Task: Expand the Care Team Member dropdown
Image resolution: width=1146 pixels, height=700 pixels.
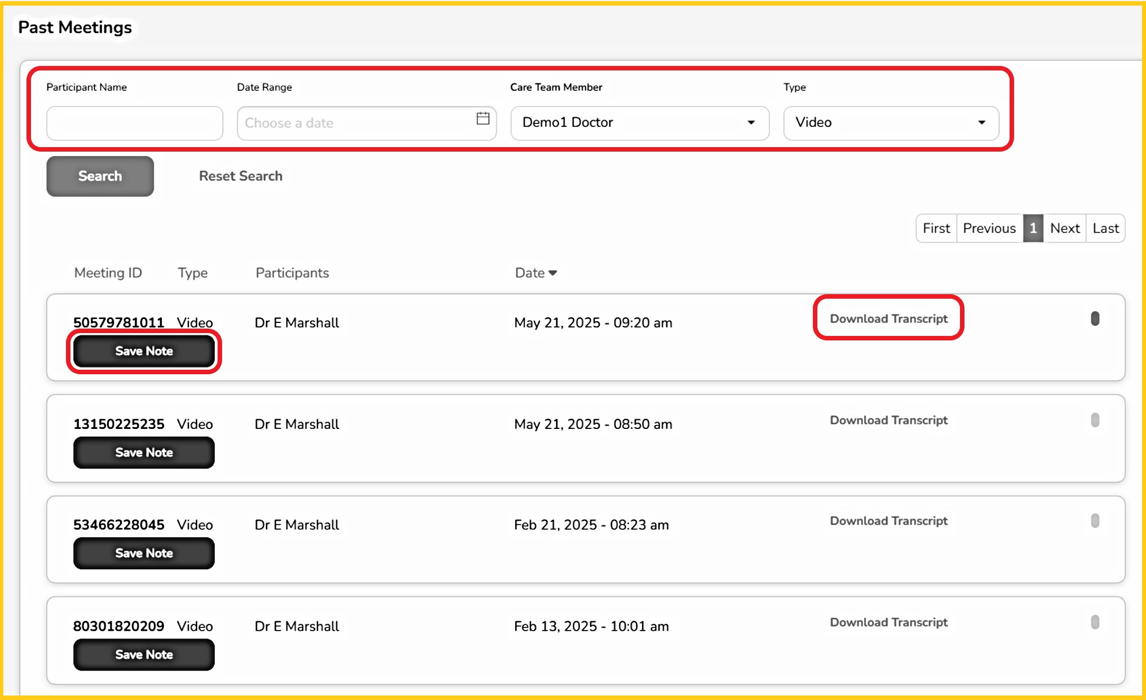Action: point(639,123)
